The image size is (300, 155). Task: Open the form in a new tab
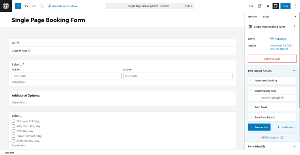[x=259, y=6]
